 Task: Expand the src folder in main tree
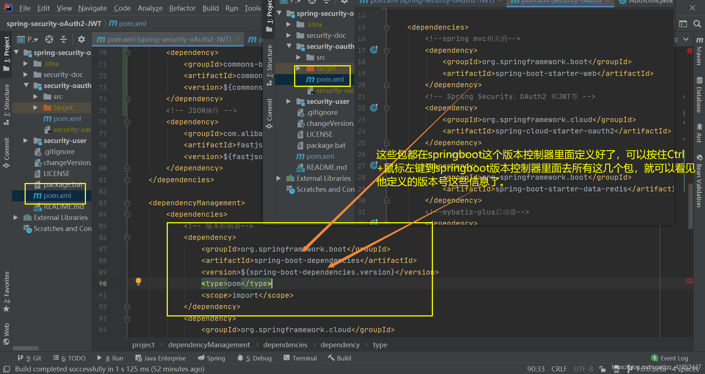coord(36,96)
